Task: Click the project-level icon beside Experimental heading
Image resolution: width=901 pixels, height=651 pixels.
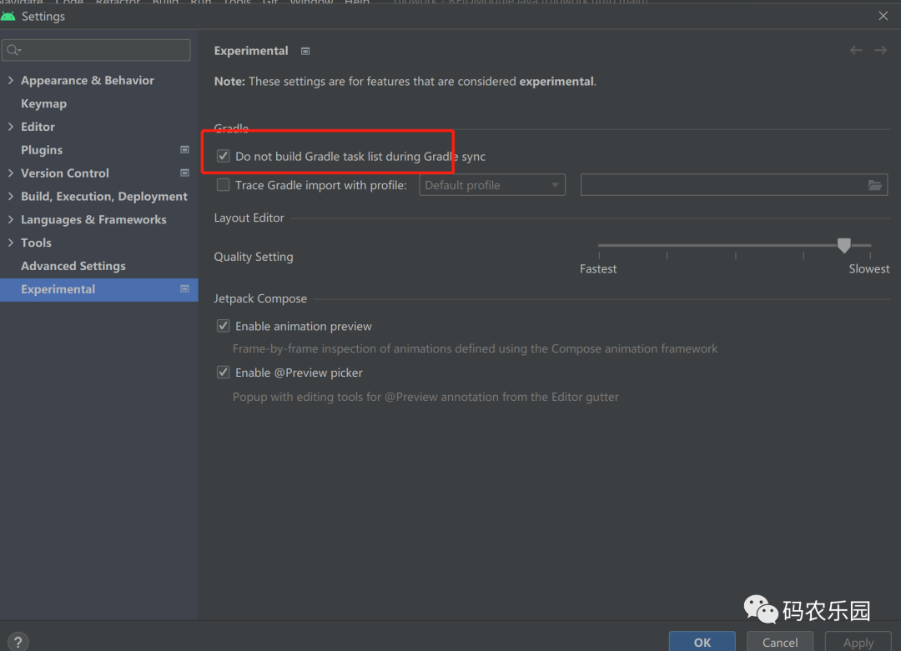Action: pos(305,51)
